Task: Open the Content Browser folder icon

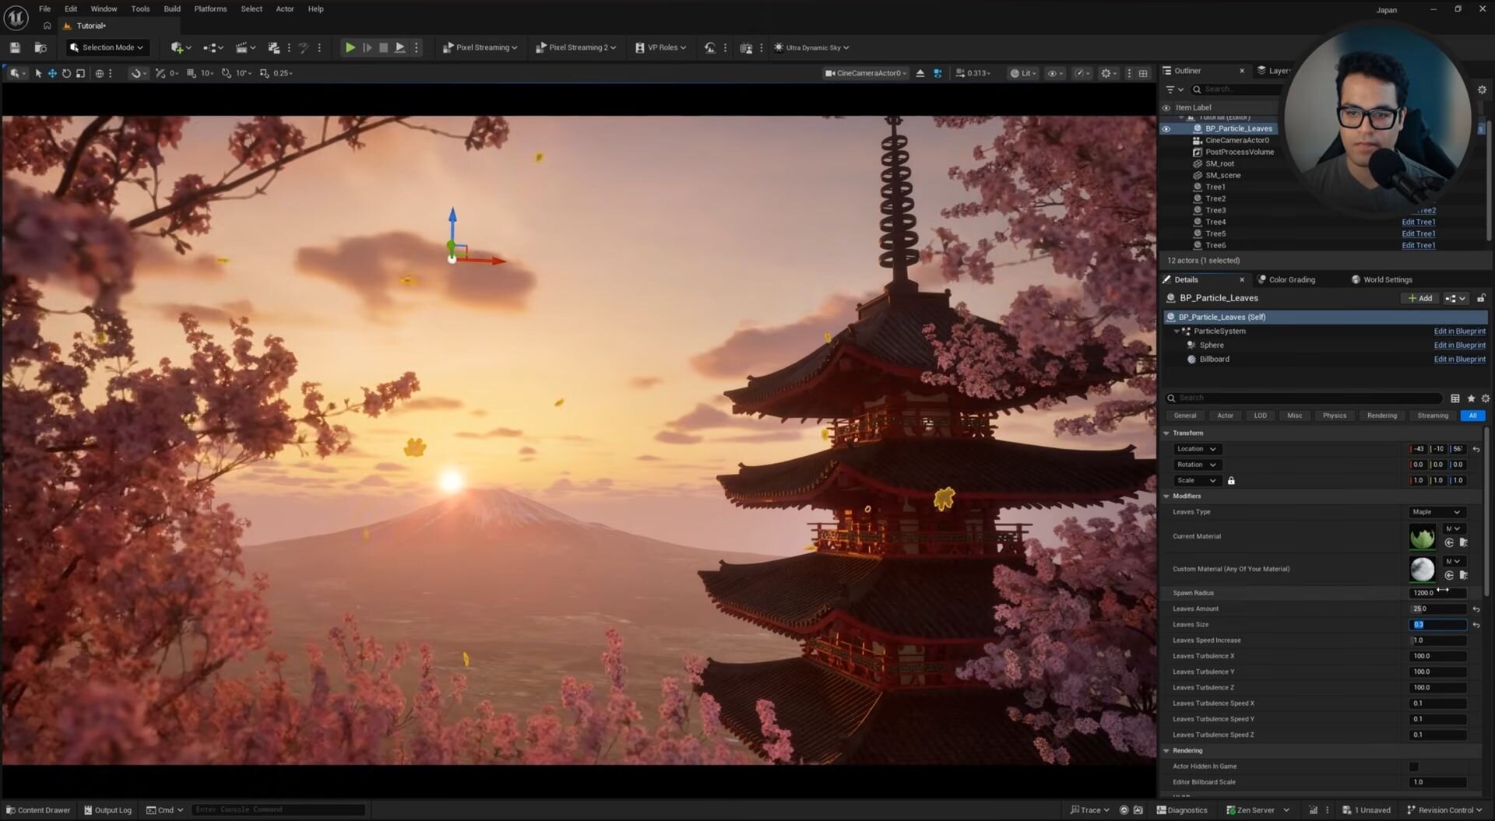Action: 40,47
